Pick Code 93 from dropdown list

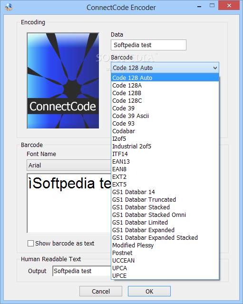[165, 123]
